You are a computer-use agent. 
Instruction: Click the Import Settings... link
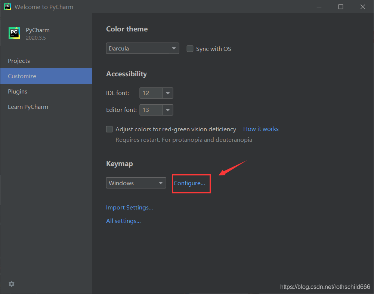pos(130,208)
